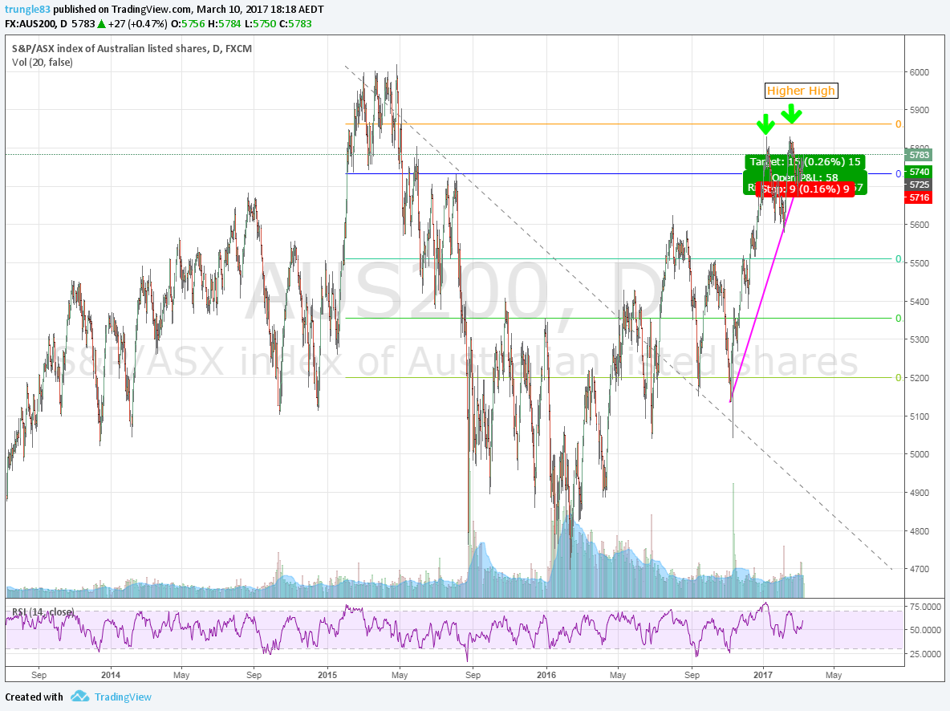The image size is (950, 711).
Task: Click the green 5783 current price tag
Action: (918, 155)
